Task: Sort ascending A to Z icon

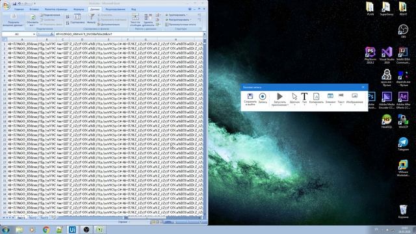Action: click(x=68, y=17)
